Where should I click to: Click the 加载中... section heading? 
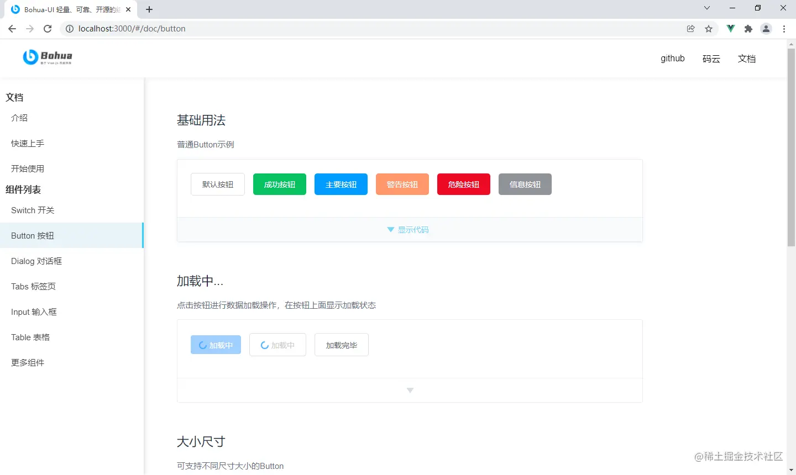(200, 281)
